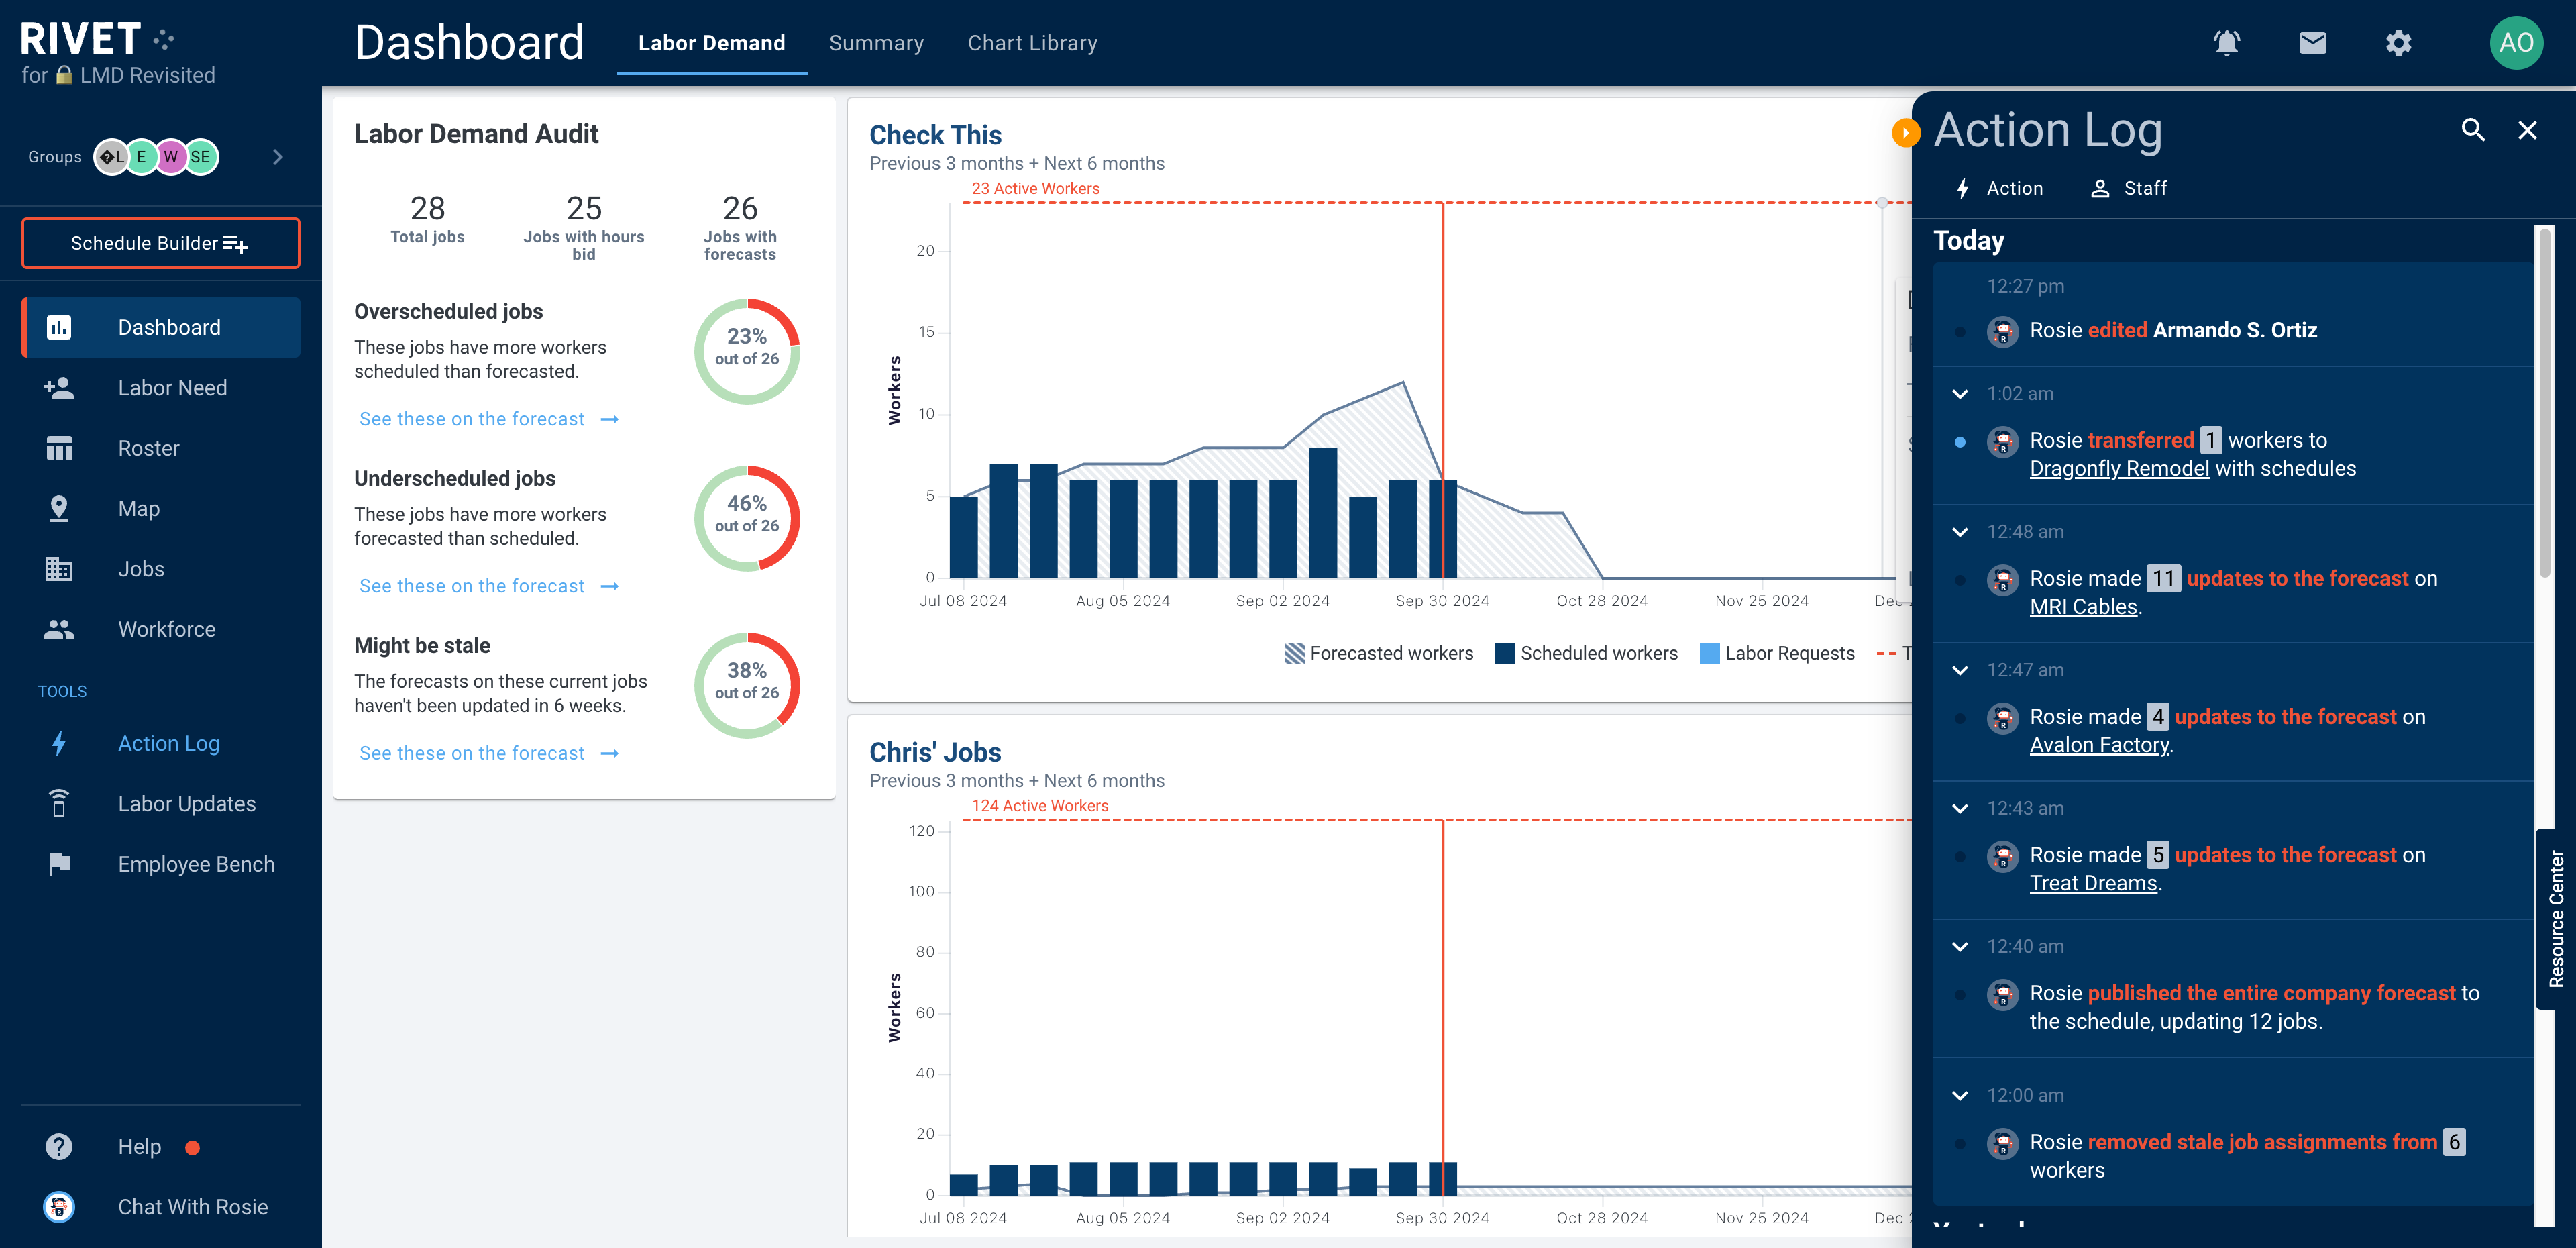This screenshot has width=2576, height=1248.
Task: Click the Dashboard bar chart icon in sidebar
Action: pyautogui.click(x=59, y=327)
